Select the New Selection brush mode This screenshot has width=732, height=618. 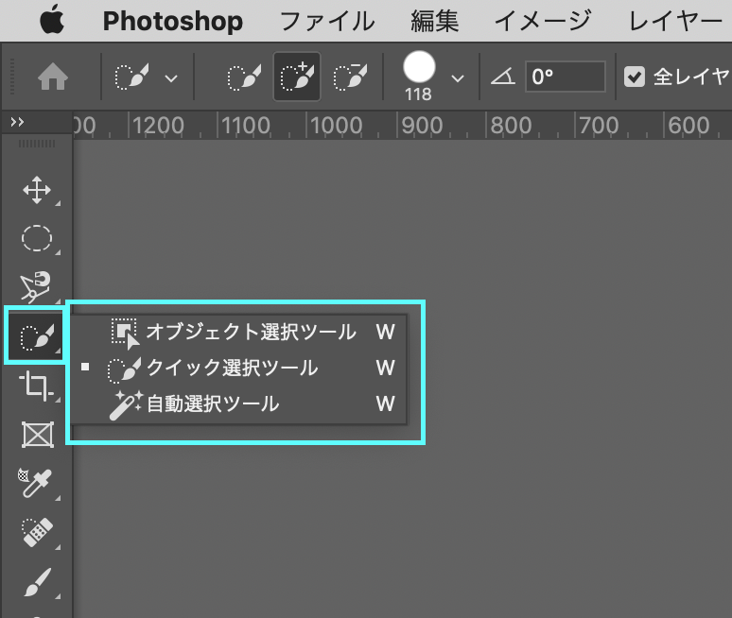click(x=244, y=77)
